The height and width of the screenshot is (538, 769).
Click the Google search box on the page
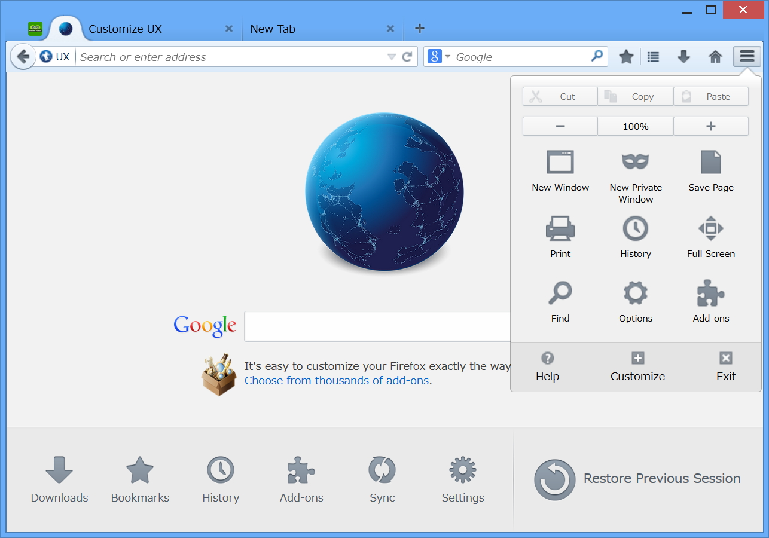coord(377,326)
